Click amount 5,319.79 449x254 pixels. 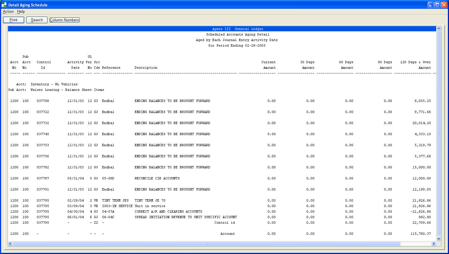422,145
